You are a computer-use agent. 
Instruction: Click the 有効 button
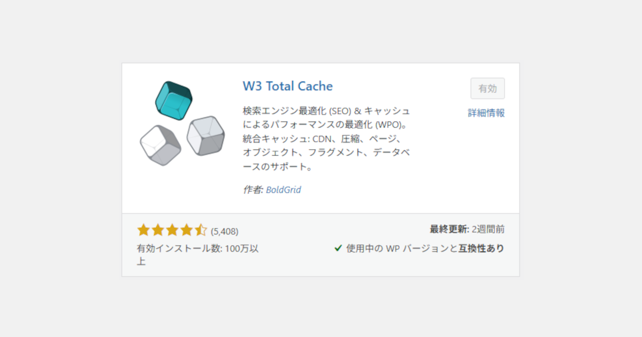[x=487, y=89]
